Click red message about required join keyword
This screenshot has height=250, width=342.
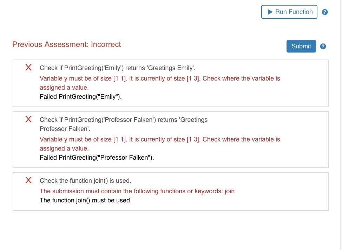137,191
